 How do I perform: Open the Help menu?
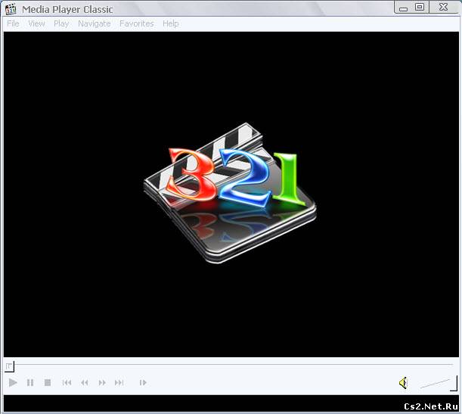coord(171,23)
